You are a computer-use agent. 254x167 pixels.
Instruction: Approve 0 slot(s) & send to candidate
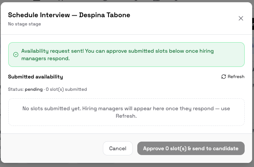[191, 148]
